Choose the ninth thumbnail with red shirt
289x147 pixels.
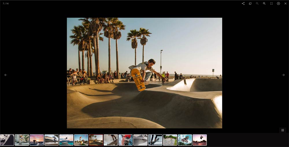point(125,140)
